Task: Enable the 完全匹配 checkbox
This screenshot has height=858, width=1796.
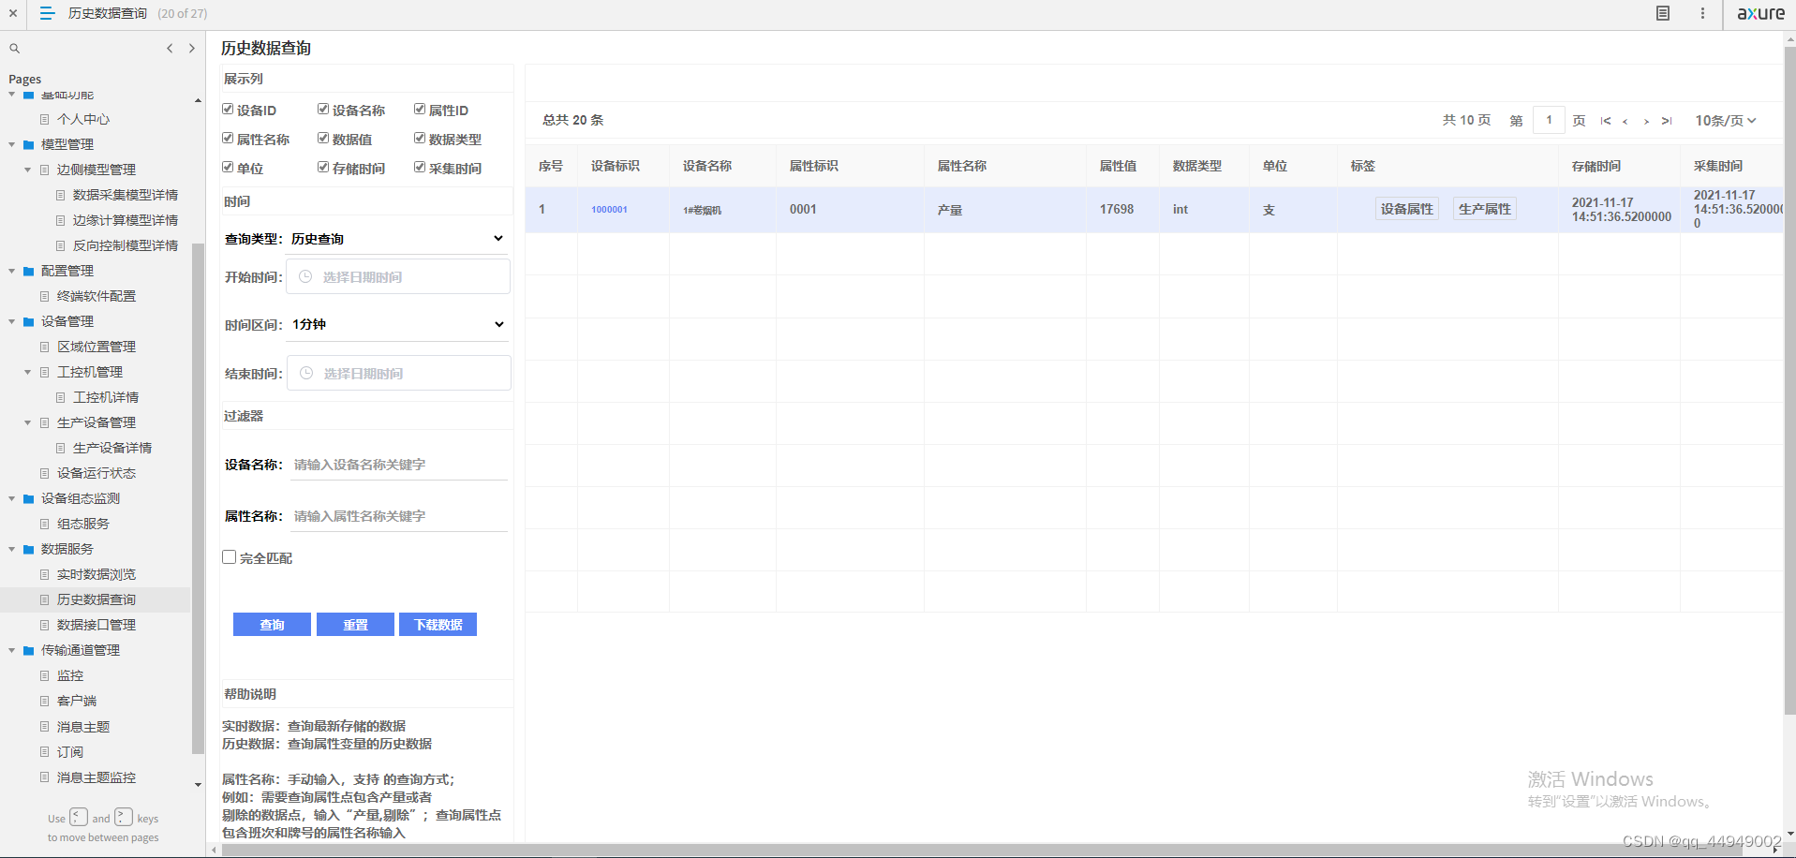Action: click(x=229, y=557)
